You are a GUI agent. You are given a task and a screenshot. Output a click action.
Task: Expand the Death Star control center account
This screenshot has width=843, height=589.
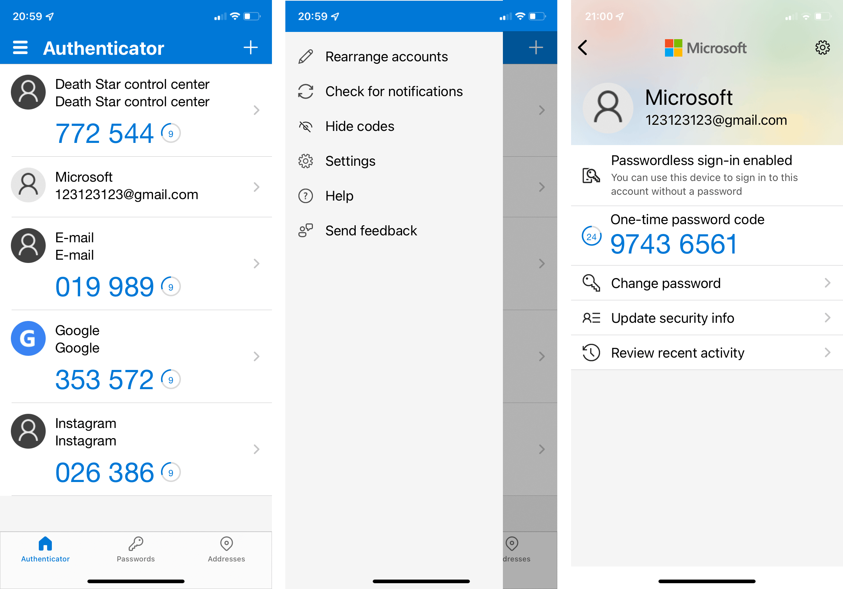[256, 112]
